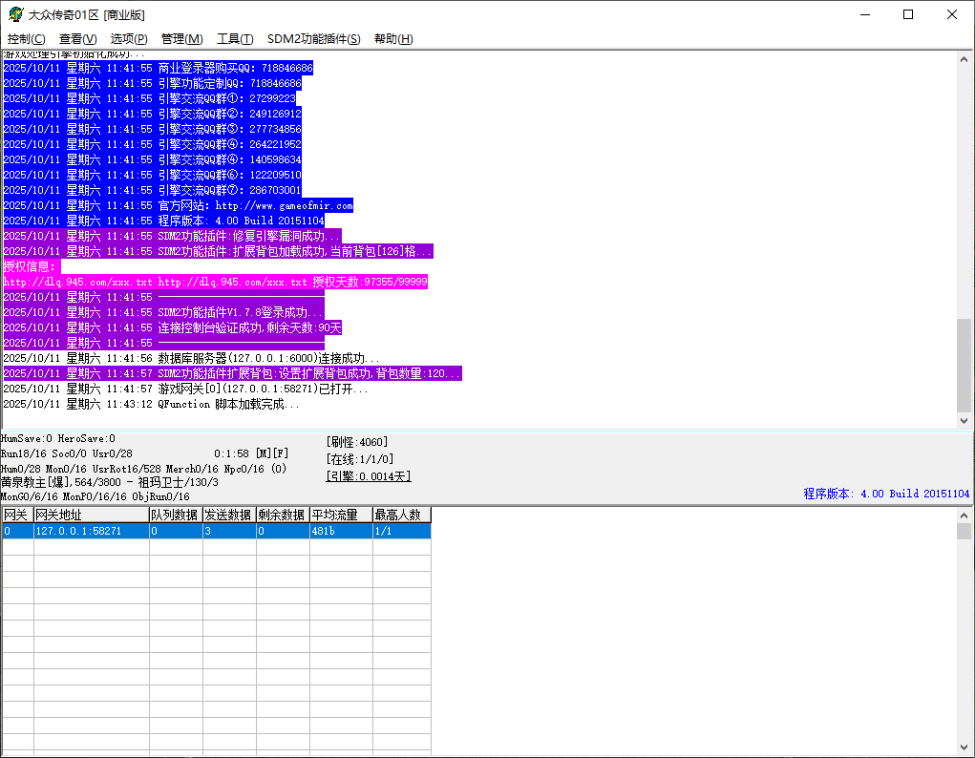975x758 pixels.
Task: Open the 工具(T) menu
Action: click(x=235, y=39)
